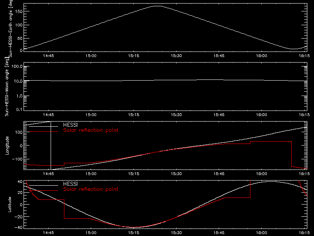Click 15:15 time label under Sun-HESSI-Earth plot
Image resolution: width=314 pixels, height=236 pixels.
[x=133, y=56]
